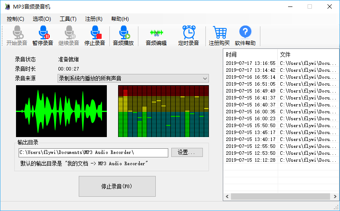Open the 工具(T) menu

tap(68, 19)
